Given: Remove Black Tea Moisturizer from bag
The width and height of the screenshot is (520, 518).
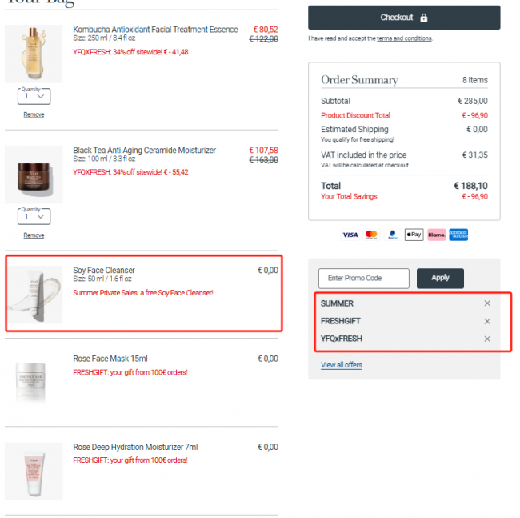Looking at the screenshot, I should click(x=34, y=235).
